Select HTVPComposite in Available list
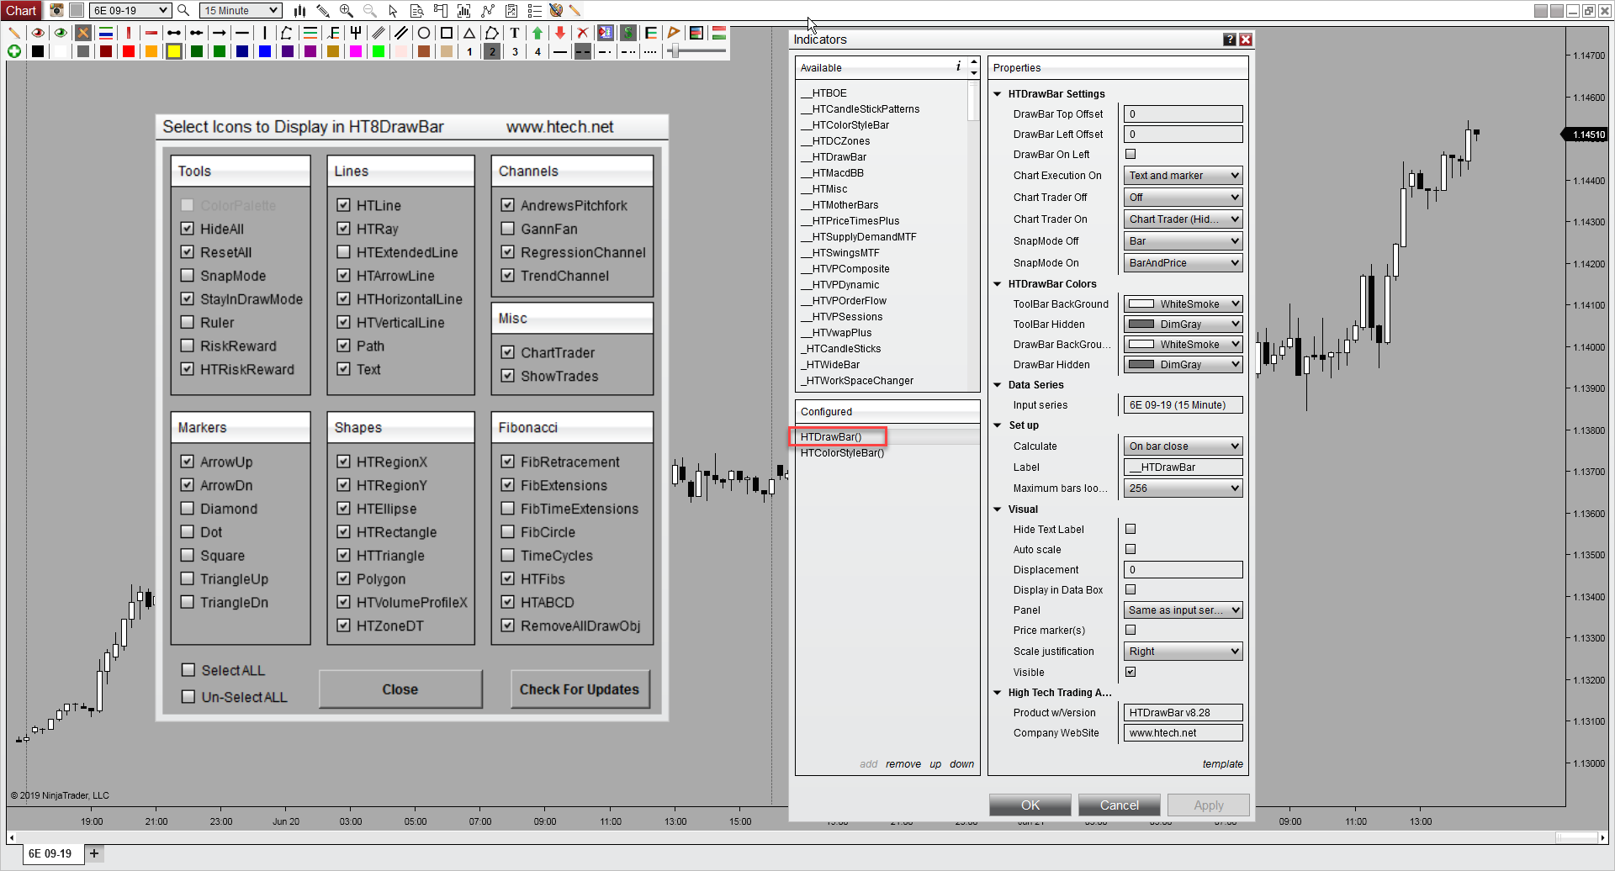1615x871 pixels. 845,269
